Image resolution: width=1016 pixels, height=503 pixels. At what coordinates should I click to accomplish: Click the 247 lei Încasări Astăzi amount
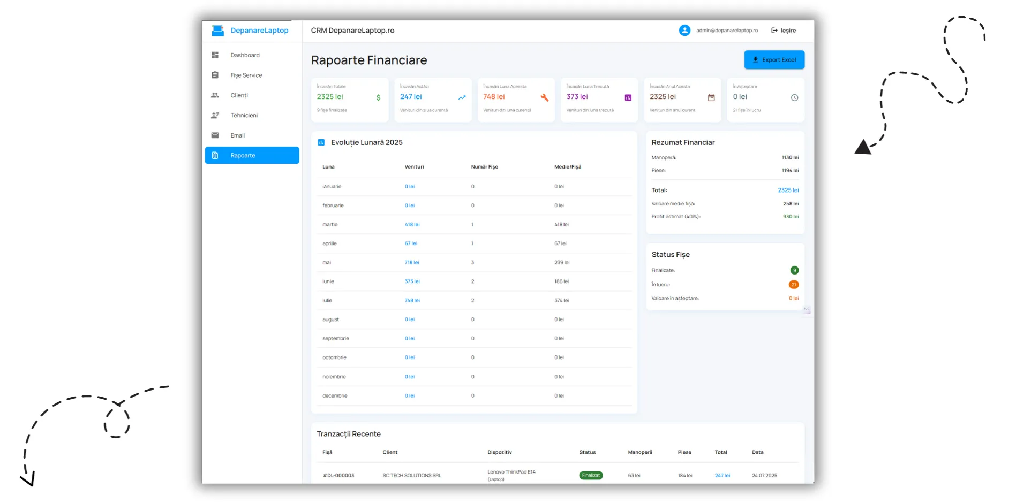[411, 97]
